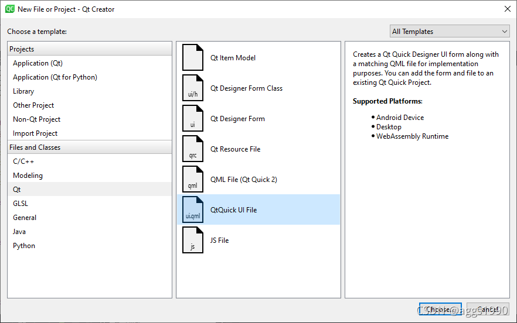Click the qrc Resource File icon
The image size is (517, 323).
point(193,149)
